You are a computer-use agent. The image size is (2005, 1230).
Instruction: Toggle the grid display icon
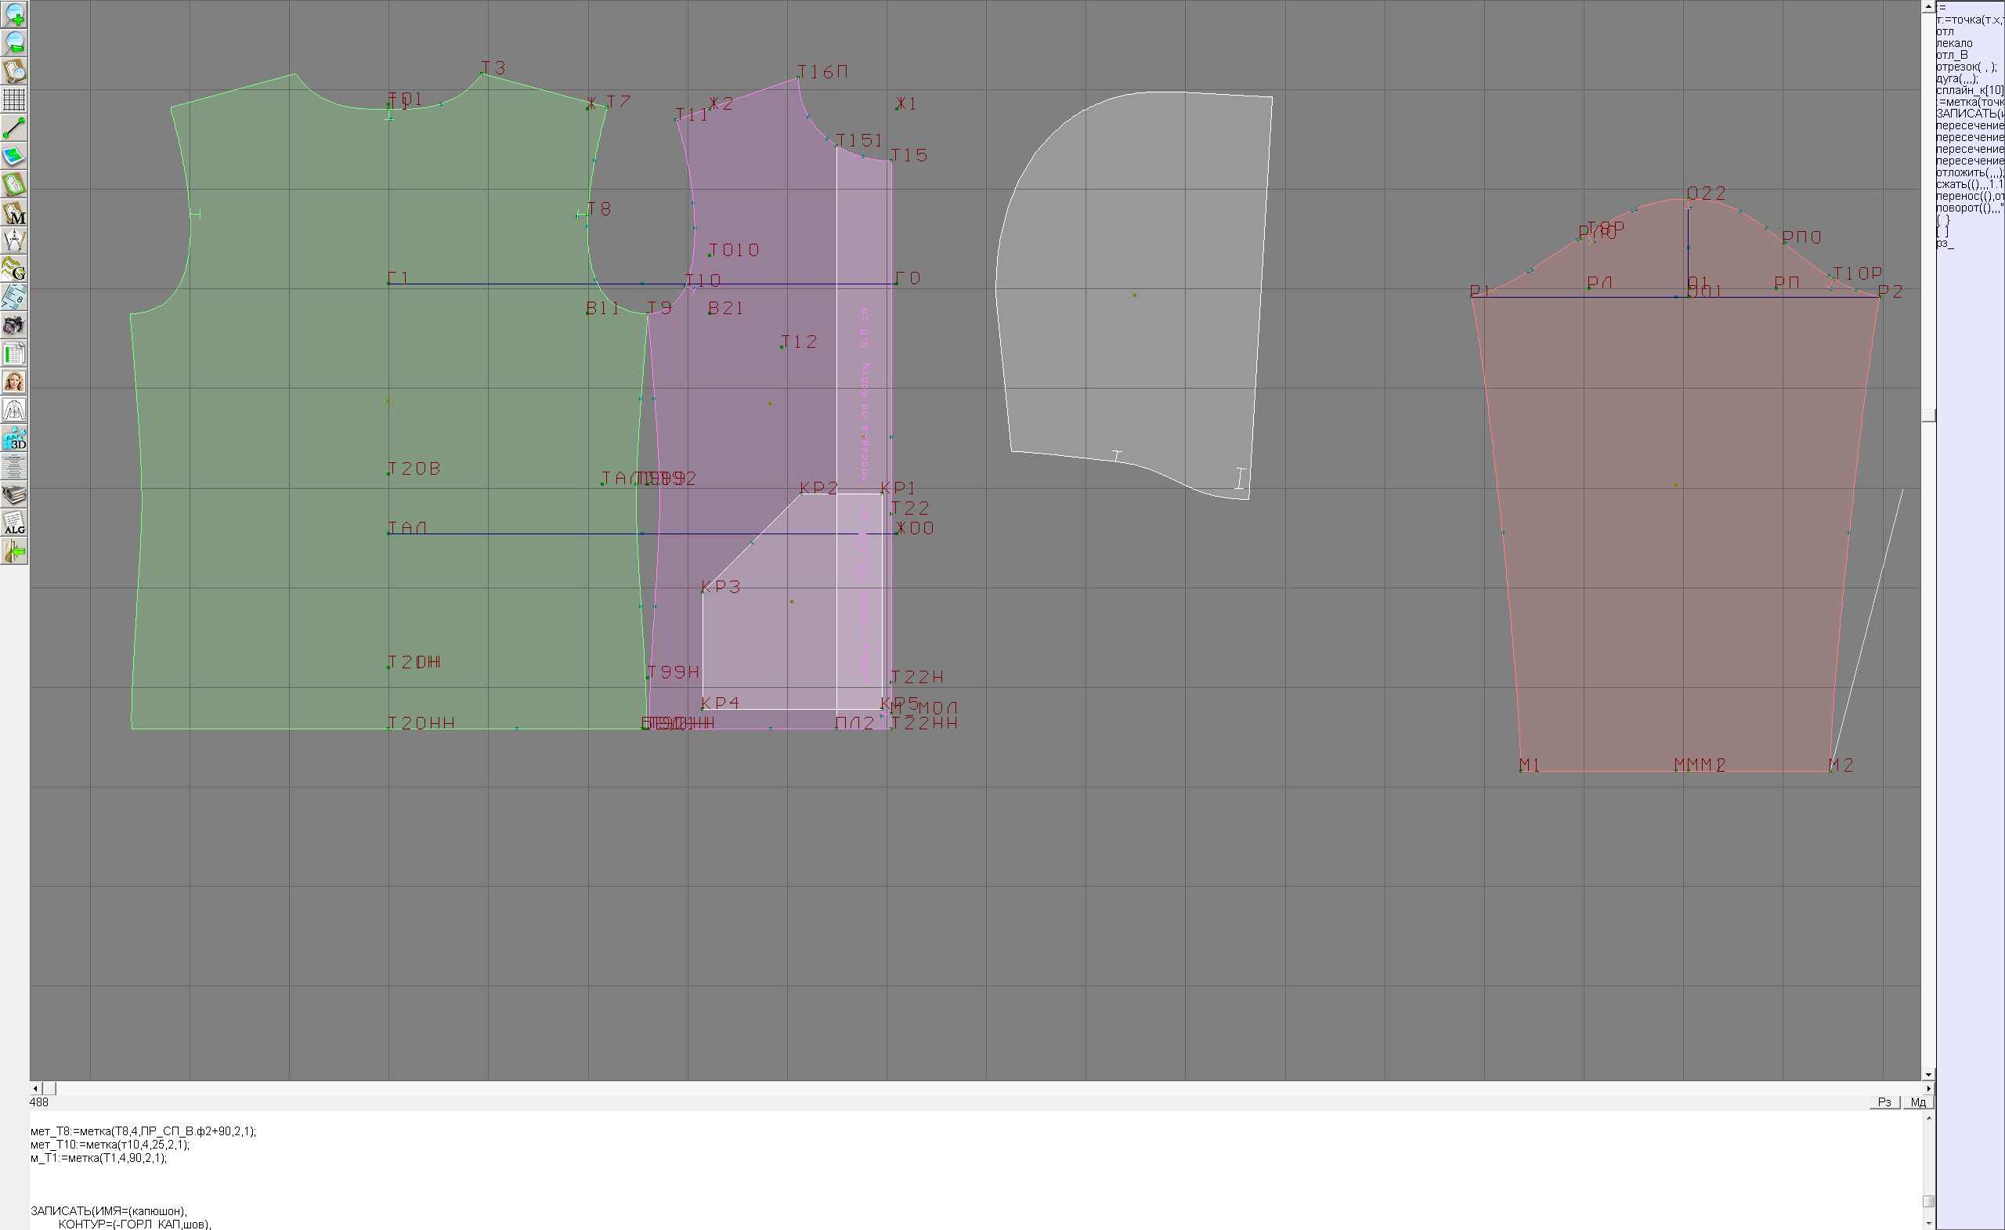pos(14,99)
